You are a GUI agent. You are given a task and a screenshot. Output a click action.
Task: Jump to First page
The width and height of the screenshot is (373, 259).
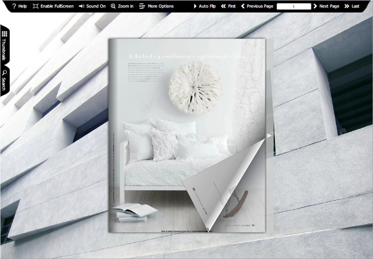228,6
